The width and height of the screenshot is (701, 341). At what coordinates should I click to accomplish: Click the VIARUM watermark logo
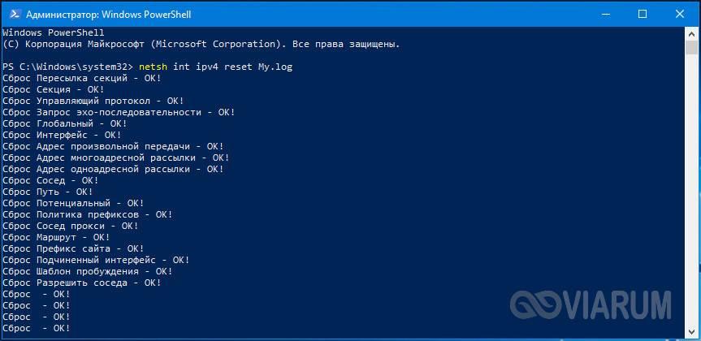591,304
